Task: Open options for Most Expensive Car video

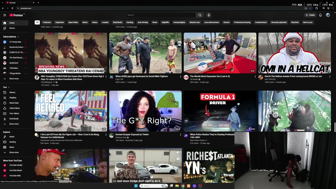Action: 255,77
